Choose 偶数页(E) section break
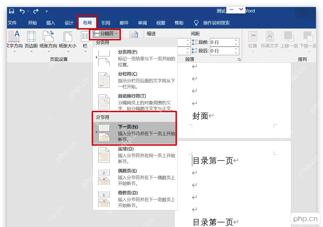Screen dimensions: 323x227 pyautogui.click(x=135, y=177)
